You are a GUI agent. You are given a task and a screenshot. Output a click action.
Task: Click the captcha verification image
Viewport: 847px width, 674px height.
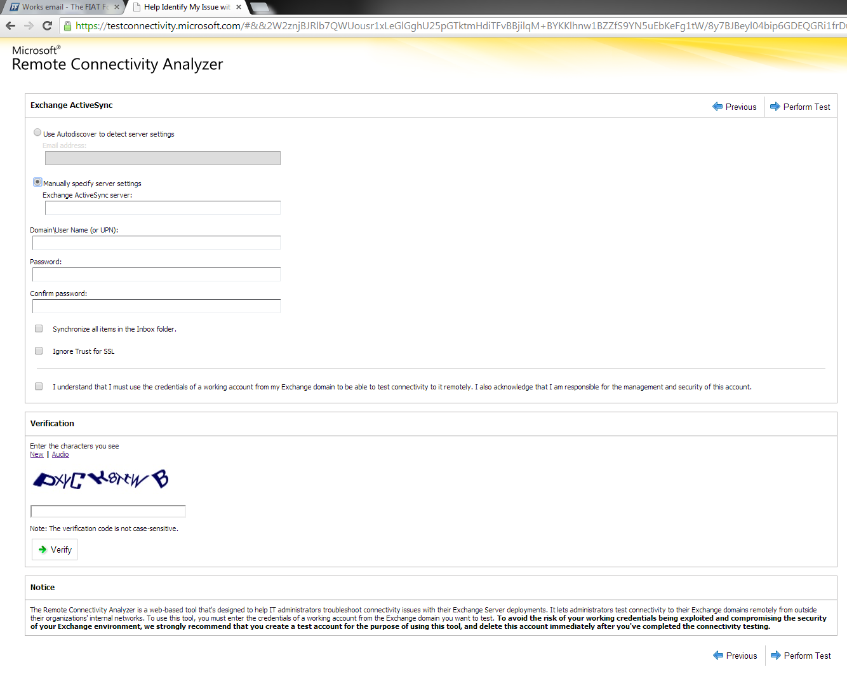(100, 480)
